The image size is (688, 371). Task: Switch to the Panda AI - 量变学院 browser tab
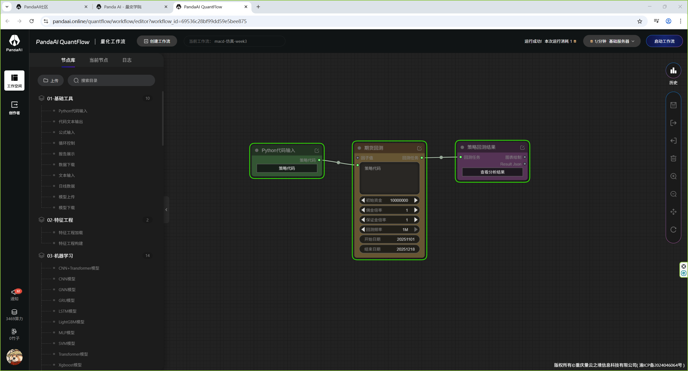pyautogui.click(x=132, y=7)
